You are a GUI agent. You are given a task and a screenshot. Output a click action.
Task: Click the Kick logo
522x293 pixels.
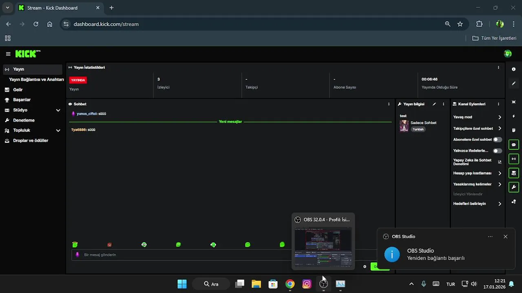[x=28, y=54]
